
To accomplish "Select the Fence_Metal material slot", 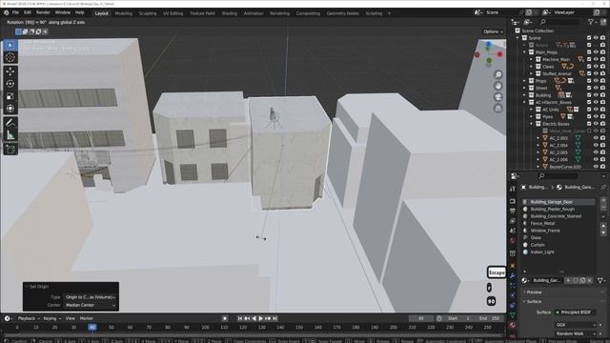I will [x=559, y=223].
